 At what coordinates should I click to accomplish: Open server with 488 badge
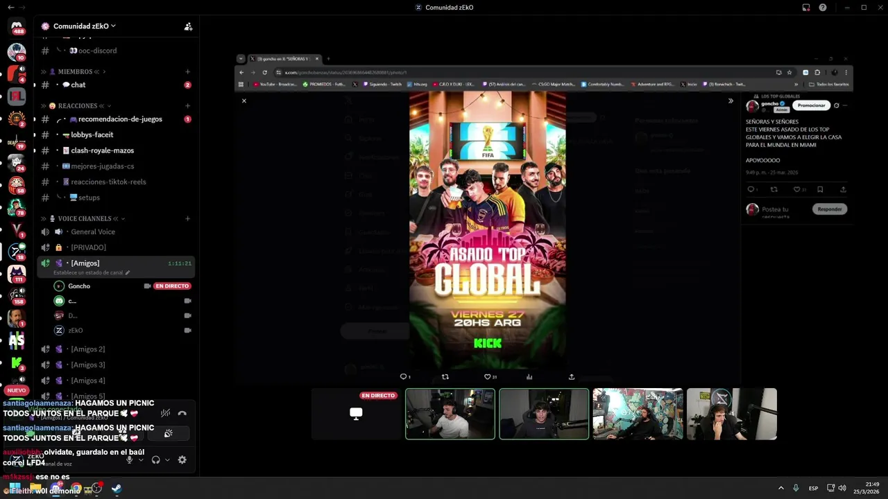click(17, 26)
